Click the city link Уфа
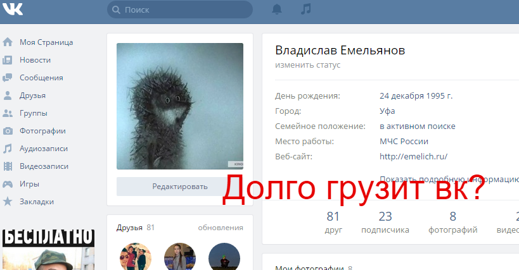Image resolution: width=519 pixels, height=270 pixels. 387,111
